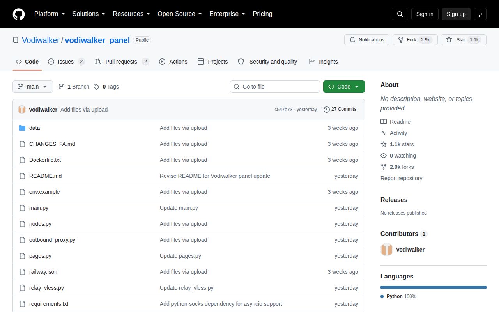Open the data folder

pos(34,128)
